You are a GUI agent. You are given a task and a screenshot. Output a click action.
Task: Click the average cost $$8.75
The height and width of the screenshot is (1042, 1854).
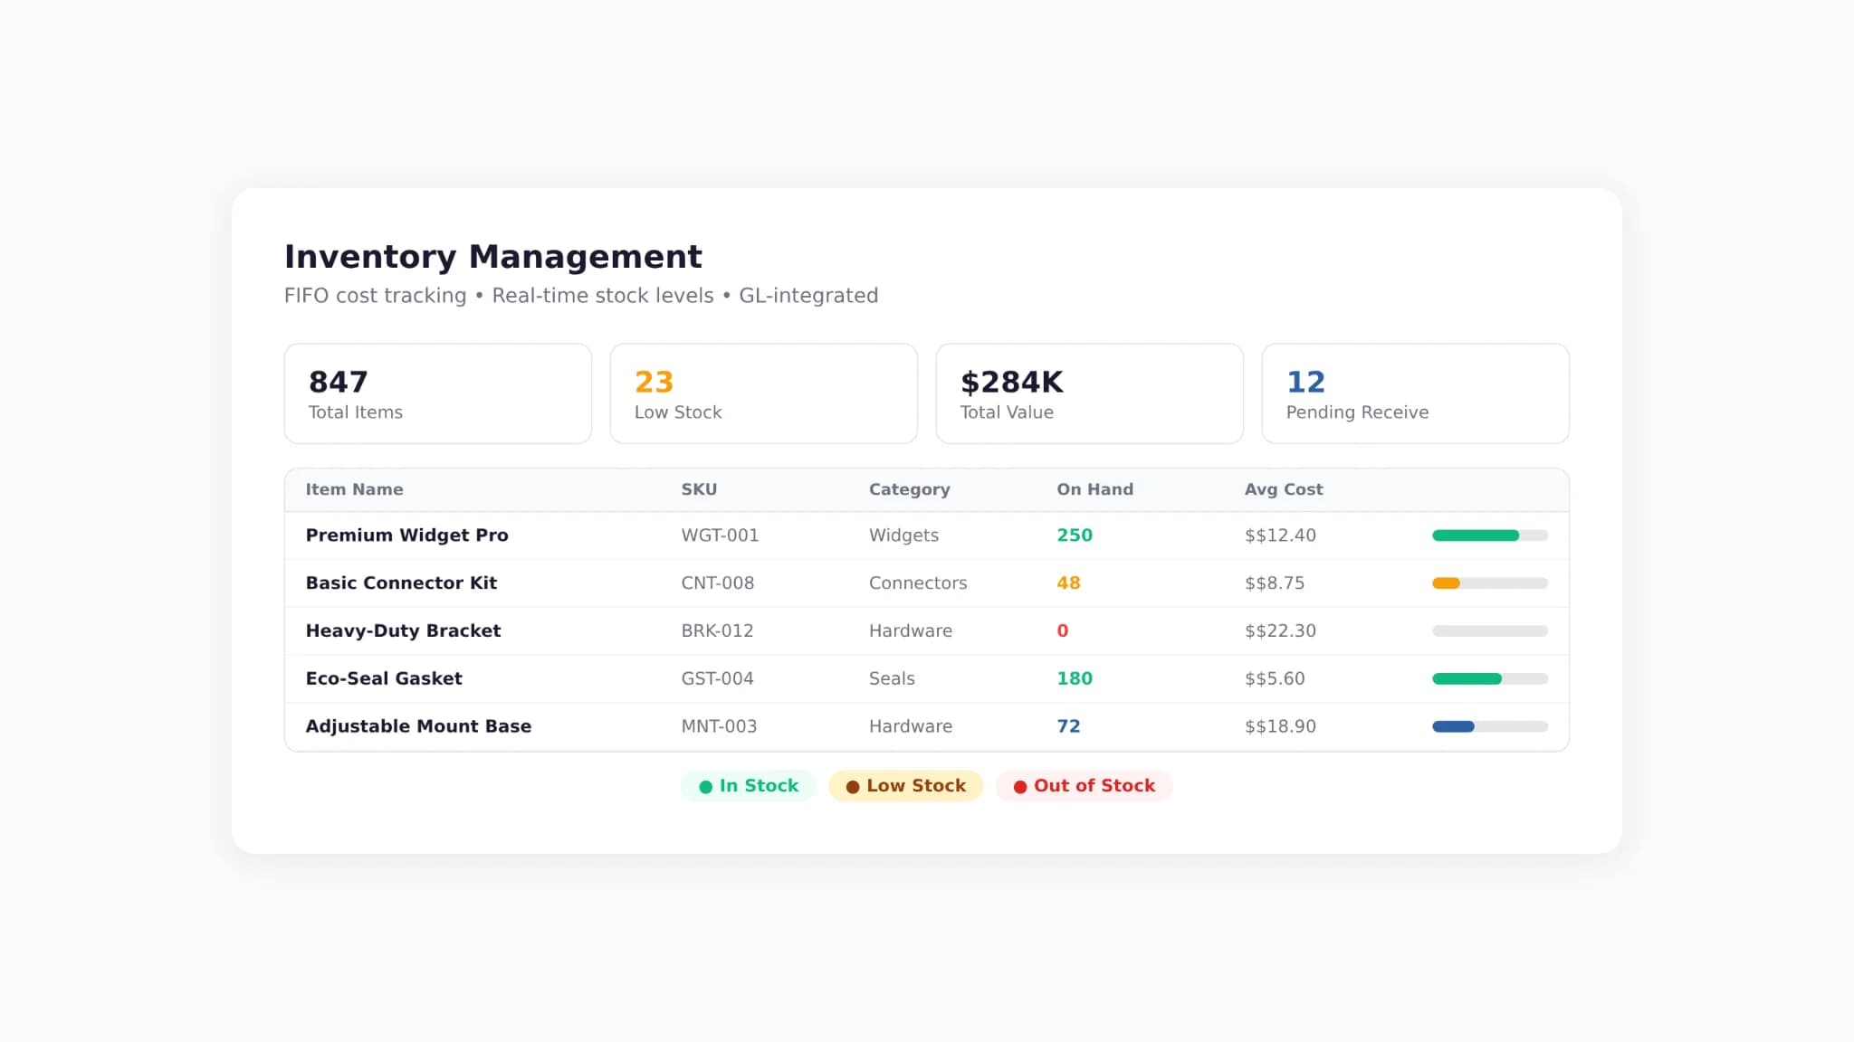click(x=1275, y=583)
